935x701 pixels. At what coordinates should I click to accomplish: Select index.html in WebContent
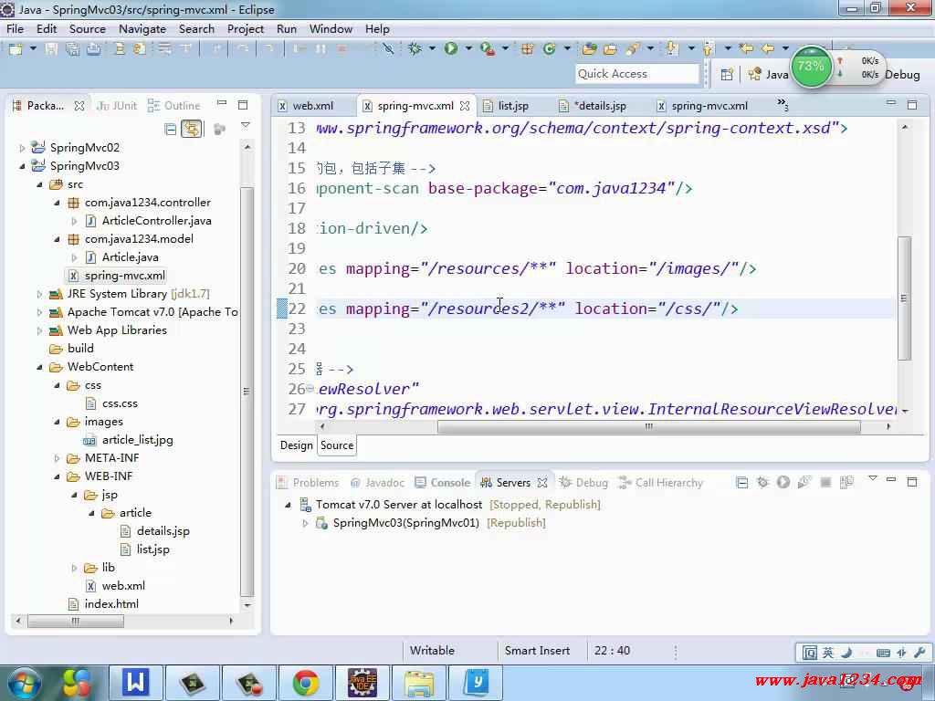tap(103, 604)
